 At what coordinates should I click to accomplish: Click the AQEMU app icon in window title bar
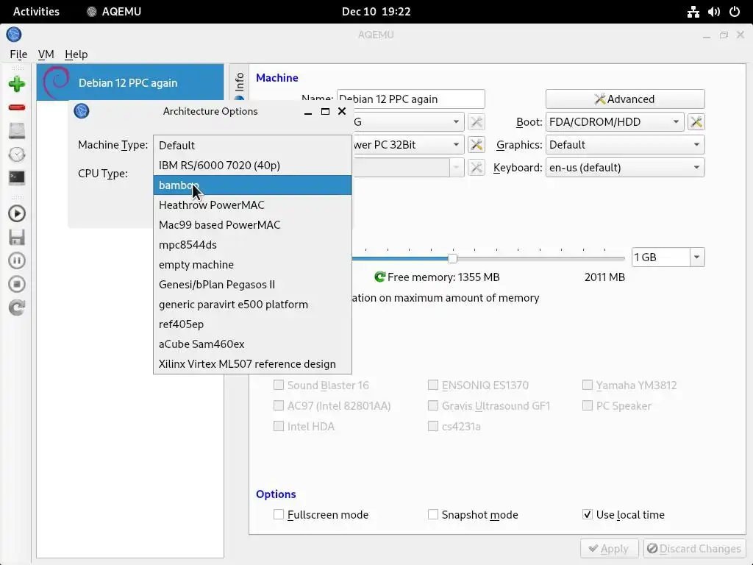(14, 35)
